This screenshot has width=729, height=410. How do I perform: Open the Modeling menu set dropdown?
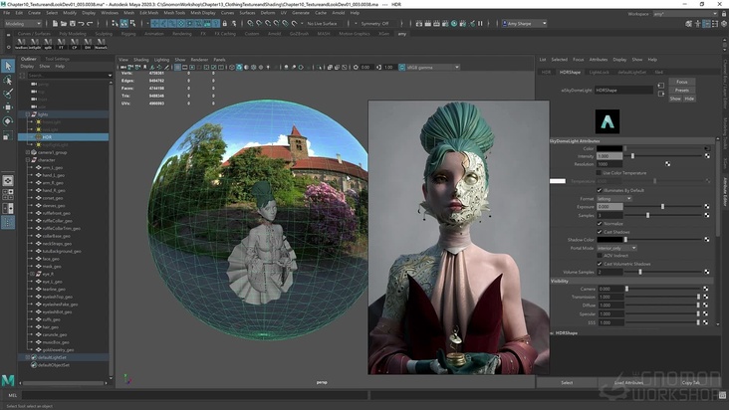[x=22, y=23]
